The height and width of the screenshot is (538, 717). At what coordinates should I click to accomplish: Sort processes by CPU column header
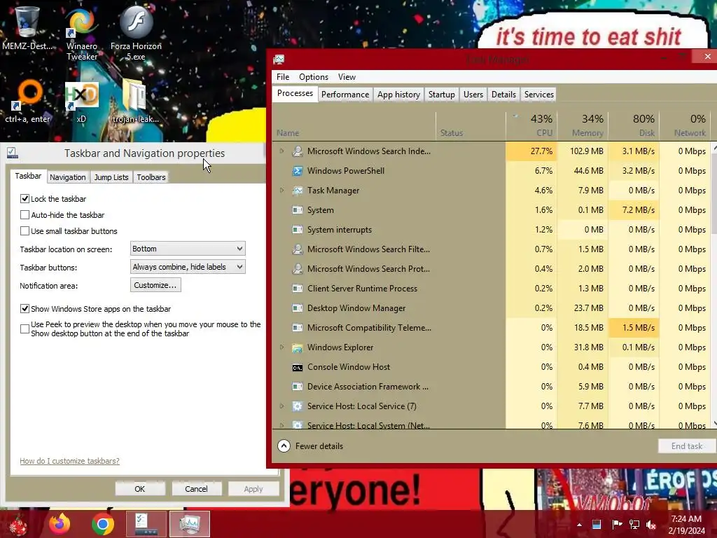coord(531,125)
